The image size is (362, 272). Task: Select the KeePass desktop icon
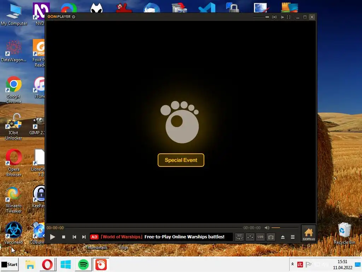pos(39,197)
